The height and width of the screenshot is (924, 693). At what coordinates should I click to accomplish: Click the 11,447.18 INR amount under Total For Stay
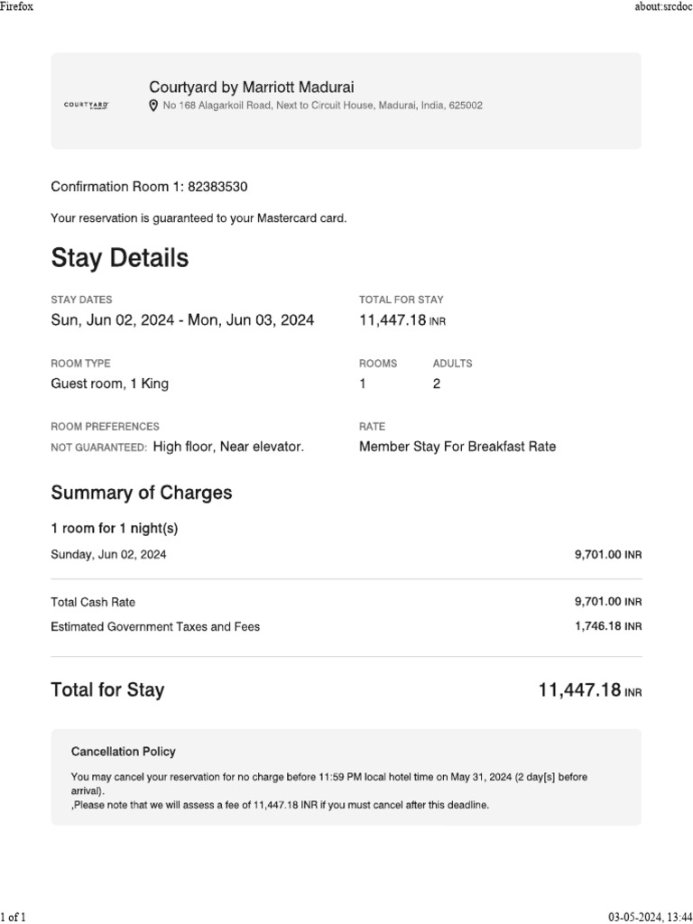(x=402, y=319)
